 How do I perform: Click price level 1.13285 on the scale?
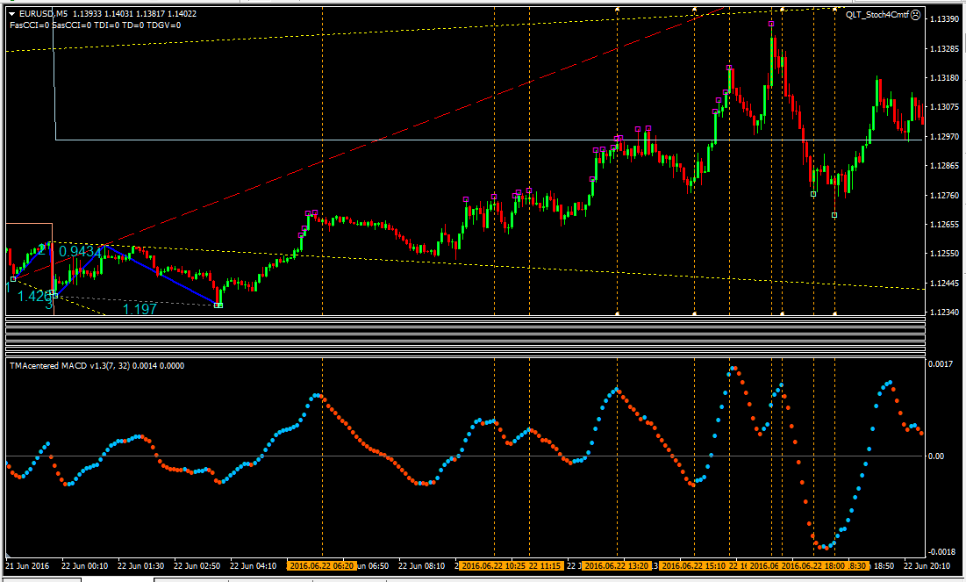pyautogui.click(x=944, y=48)
